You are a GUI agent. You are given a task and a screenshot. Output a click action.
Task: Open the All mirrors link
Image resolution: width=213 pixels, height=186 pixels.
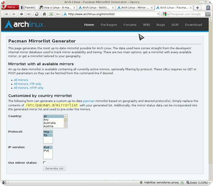(21, 80)
